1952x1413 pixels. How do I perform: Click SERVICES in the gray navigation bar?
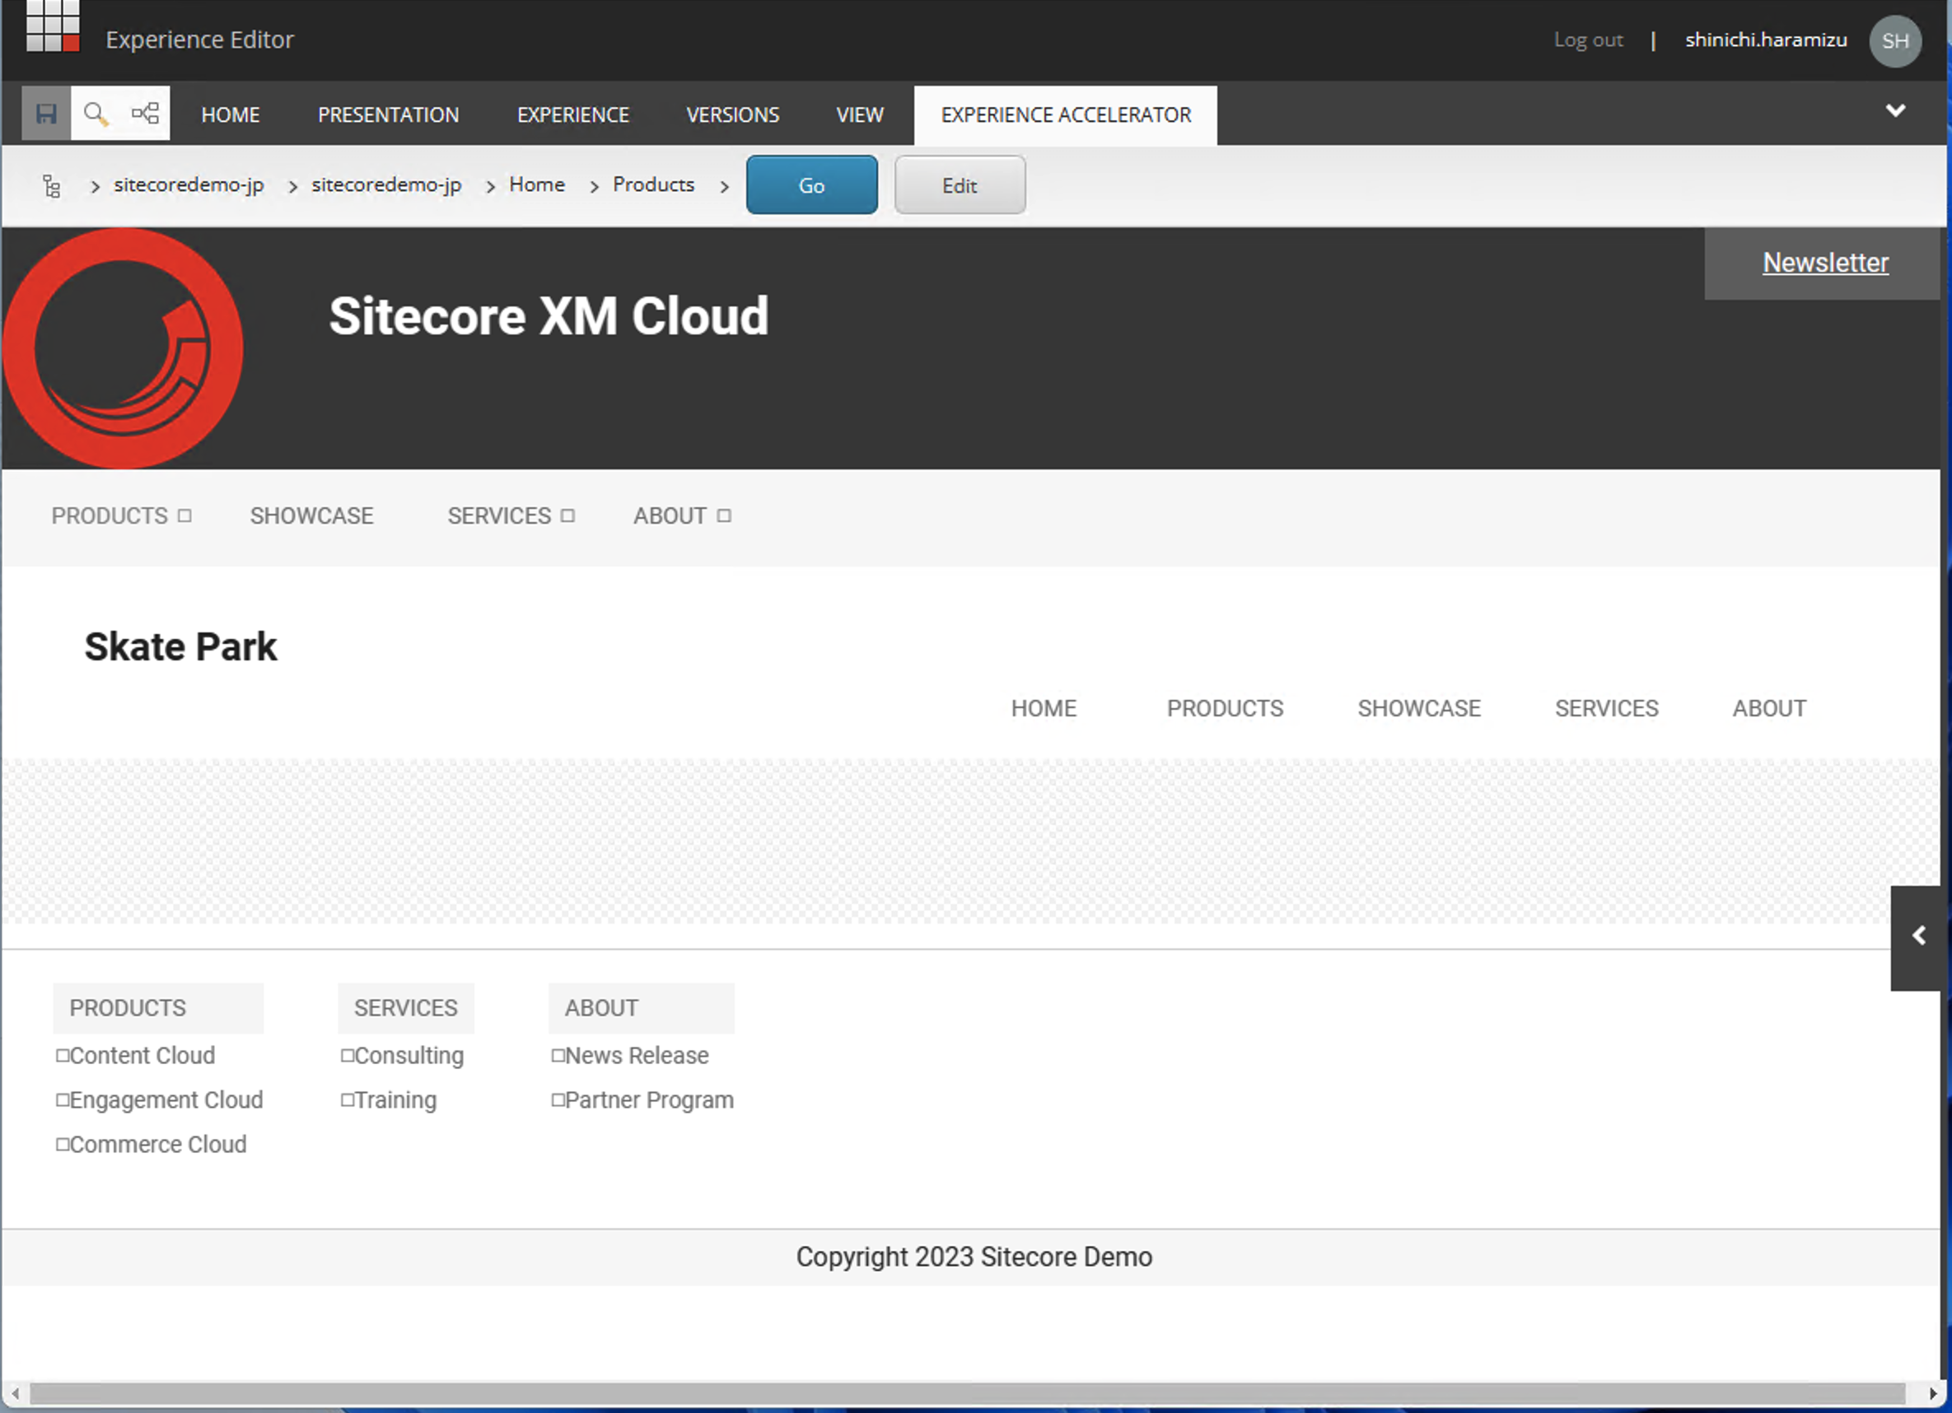pyautogui.click(x=499, y=516)
